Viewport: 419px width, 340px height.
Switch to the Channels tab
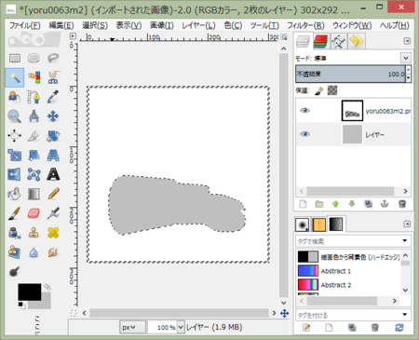[x=320, y=41]
